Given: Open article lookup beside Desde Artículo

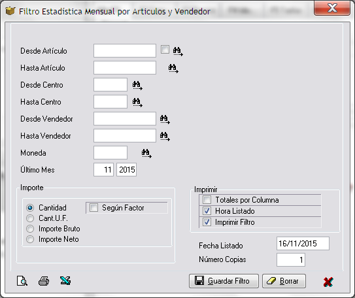Looking at the screenshot, I should [x=178, y=51].
